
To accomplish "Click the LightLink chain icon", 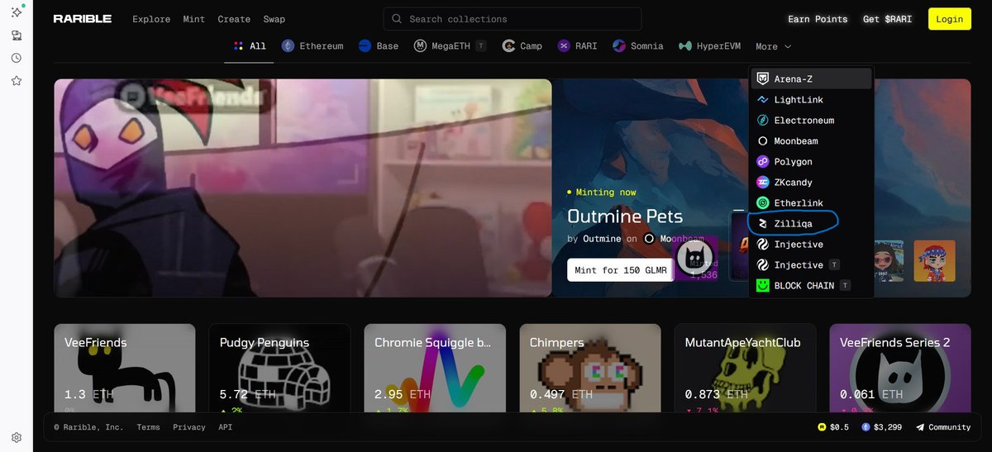I will [763, 99].
